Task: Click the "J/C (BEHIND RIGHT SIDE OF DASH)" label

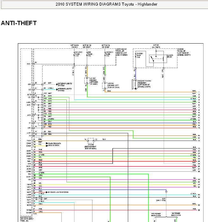Action: tap(90, 147)
